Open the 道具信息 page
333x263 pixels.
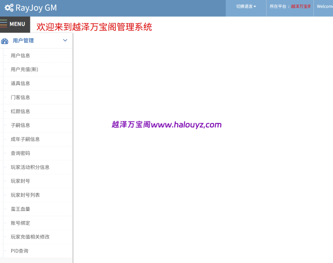(20, 83)
